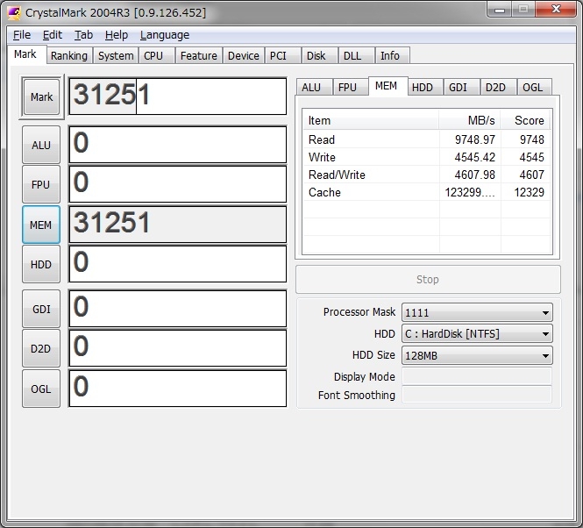Viewport: 583px width, 528px height.
Task: Select the HDD results tab
Action: click(x=423, y=87)
